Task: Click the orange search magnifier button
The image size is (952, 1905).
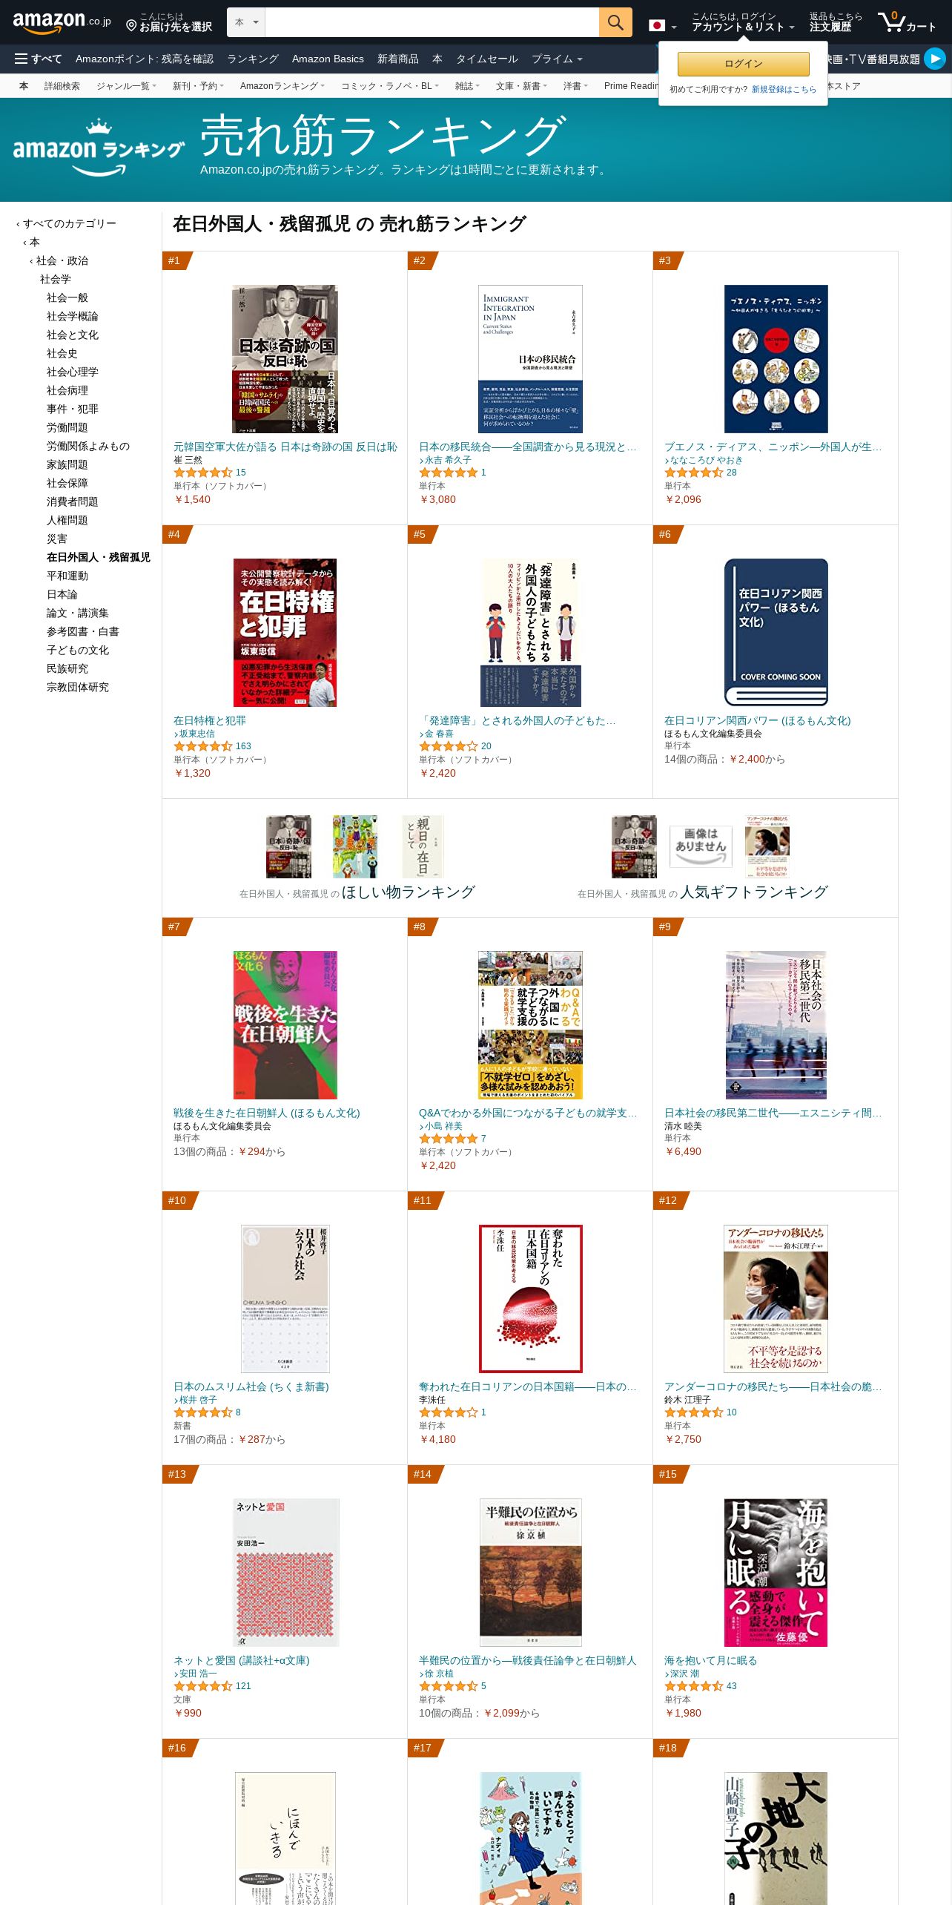Action: point(615,22)
